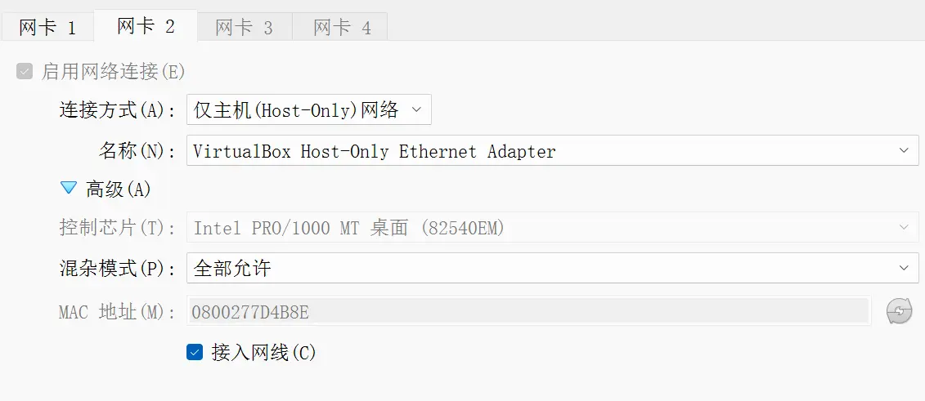
Task: Click the 高级(A) label text
Action: 119,189
